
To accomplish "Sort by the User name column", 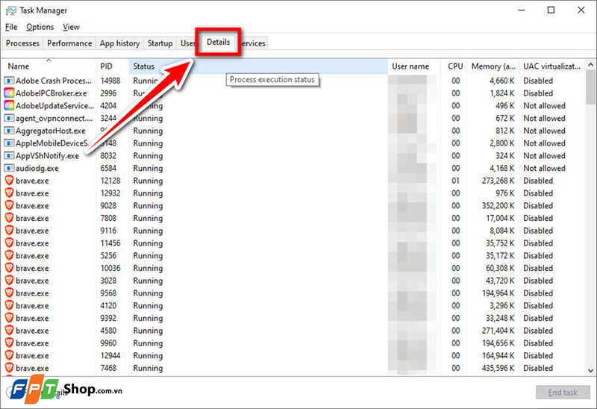I will pyautogui.click(x=414, y=66).
